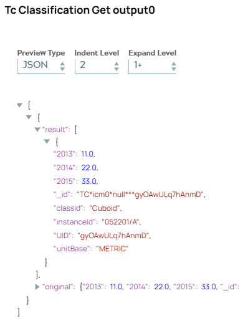Click the Preview Type label

[x=41, y=53]
